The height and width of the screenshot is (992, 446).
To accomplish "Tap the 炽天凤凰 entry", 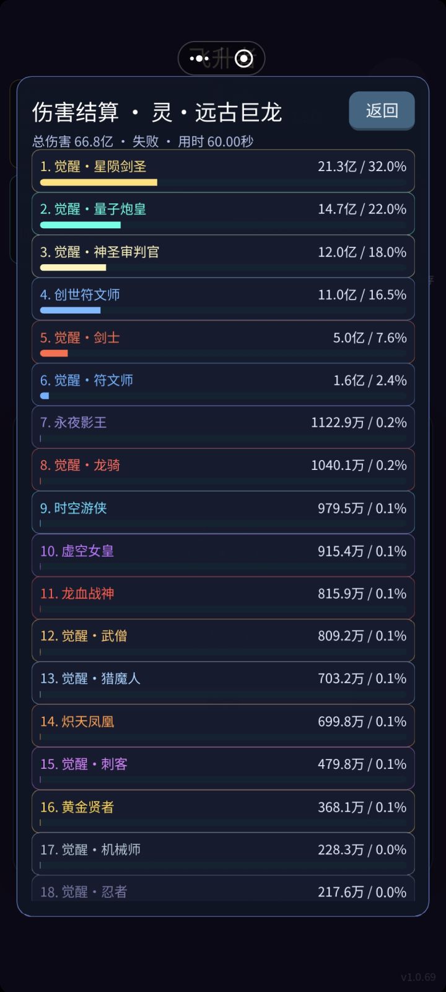I will click(x=223, y=726).
